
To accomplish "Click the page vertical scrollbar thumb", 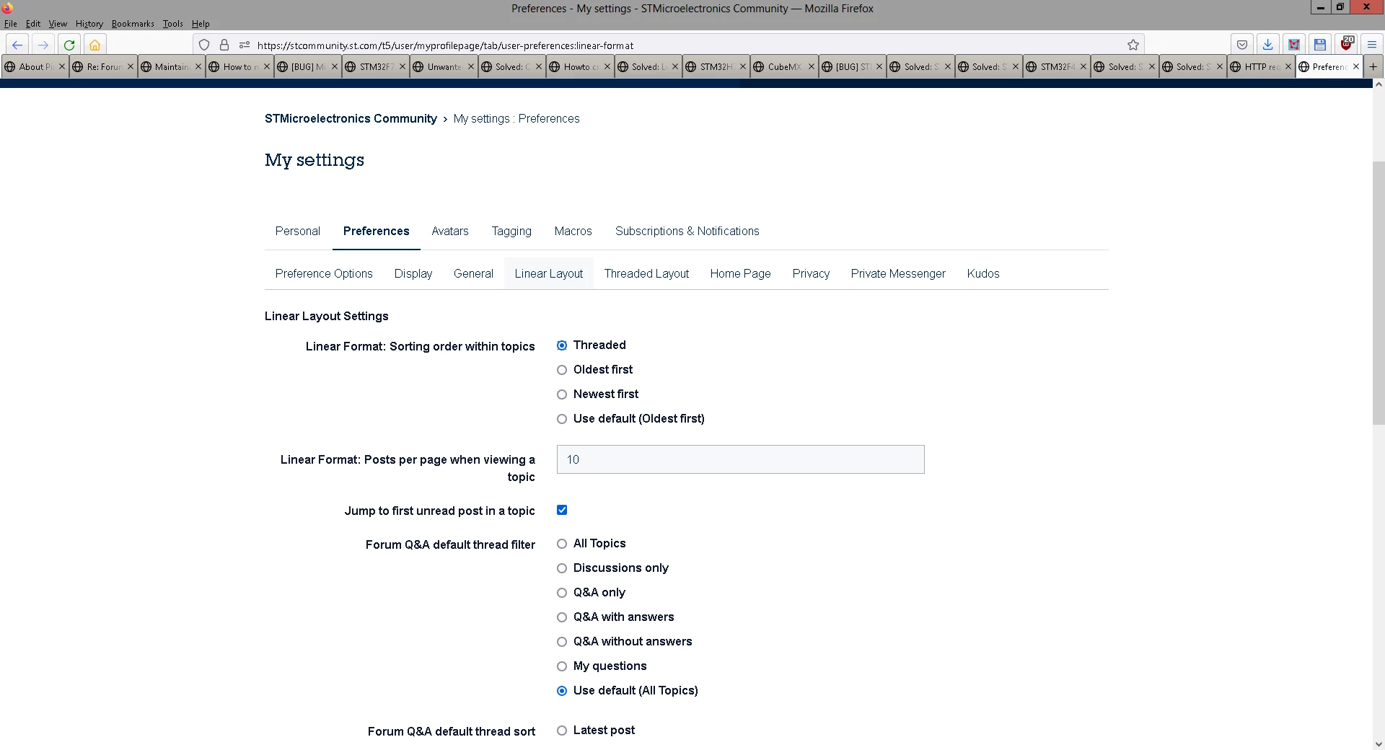I will pos(1379,292).
